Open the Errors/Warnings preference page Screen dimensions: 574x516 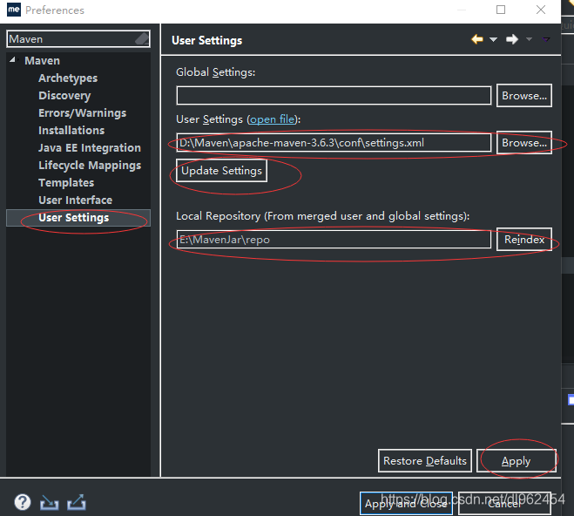click(83, 113)
